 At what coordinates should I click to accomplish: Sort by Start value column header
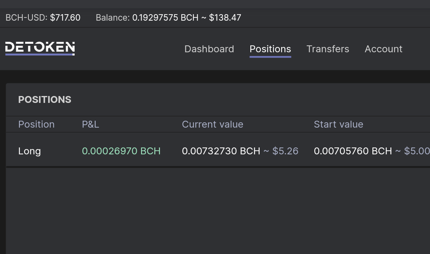point(338,124)
